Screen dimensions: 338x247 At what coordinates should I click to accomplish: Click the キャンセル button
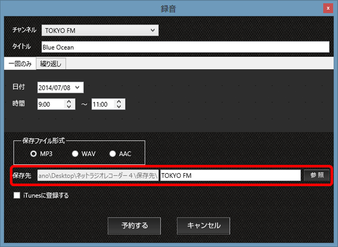click(203, 226)
